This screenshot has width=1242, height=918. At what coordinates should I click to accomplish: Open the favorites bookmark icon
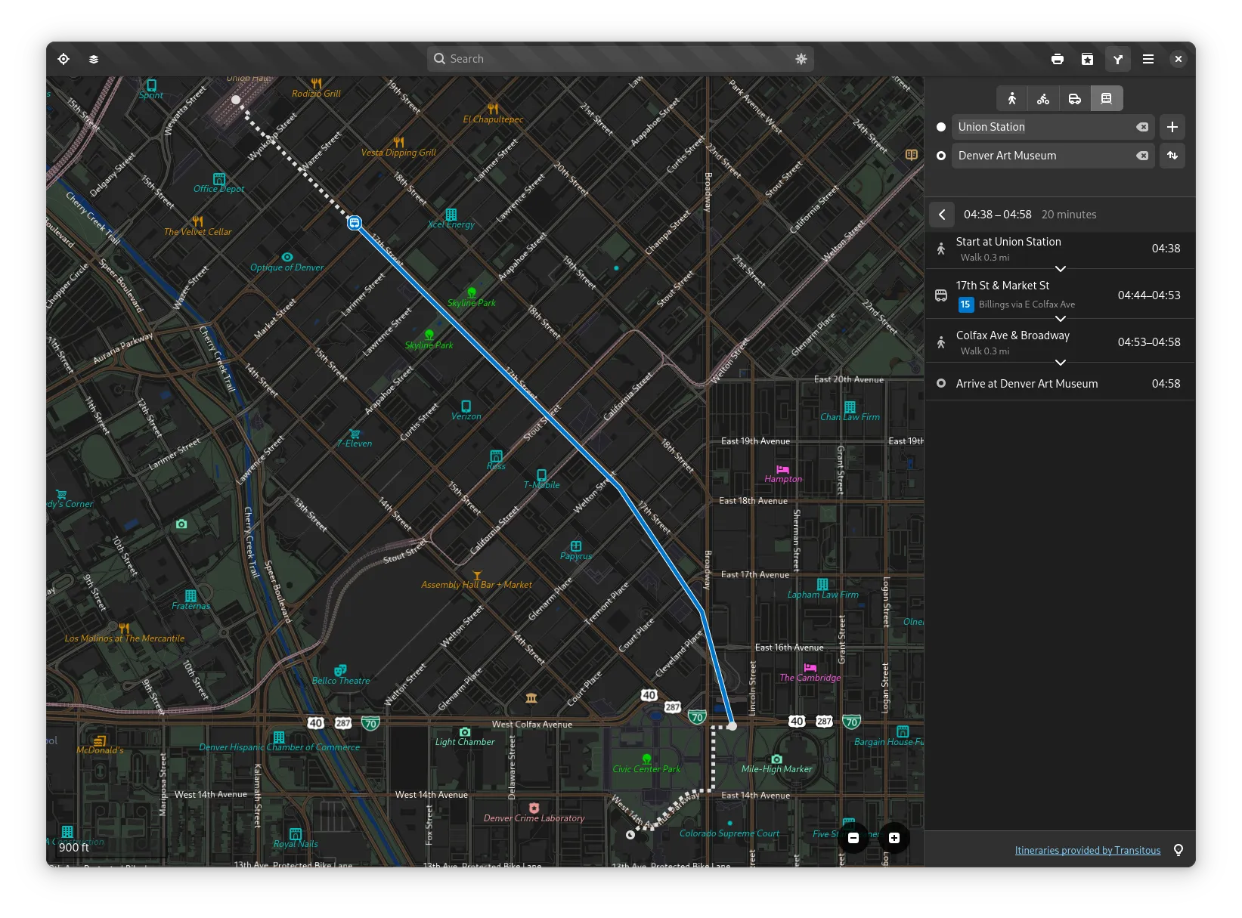pos(1088,59)
